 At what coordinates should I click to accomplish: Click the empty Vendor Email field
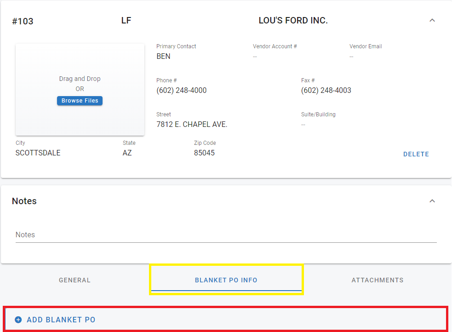[x=351, y=57]
